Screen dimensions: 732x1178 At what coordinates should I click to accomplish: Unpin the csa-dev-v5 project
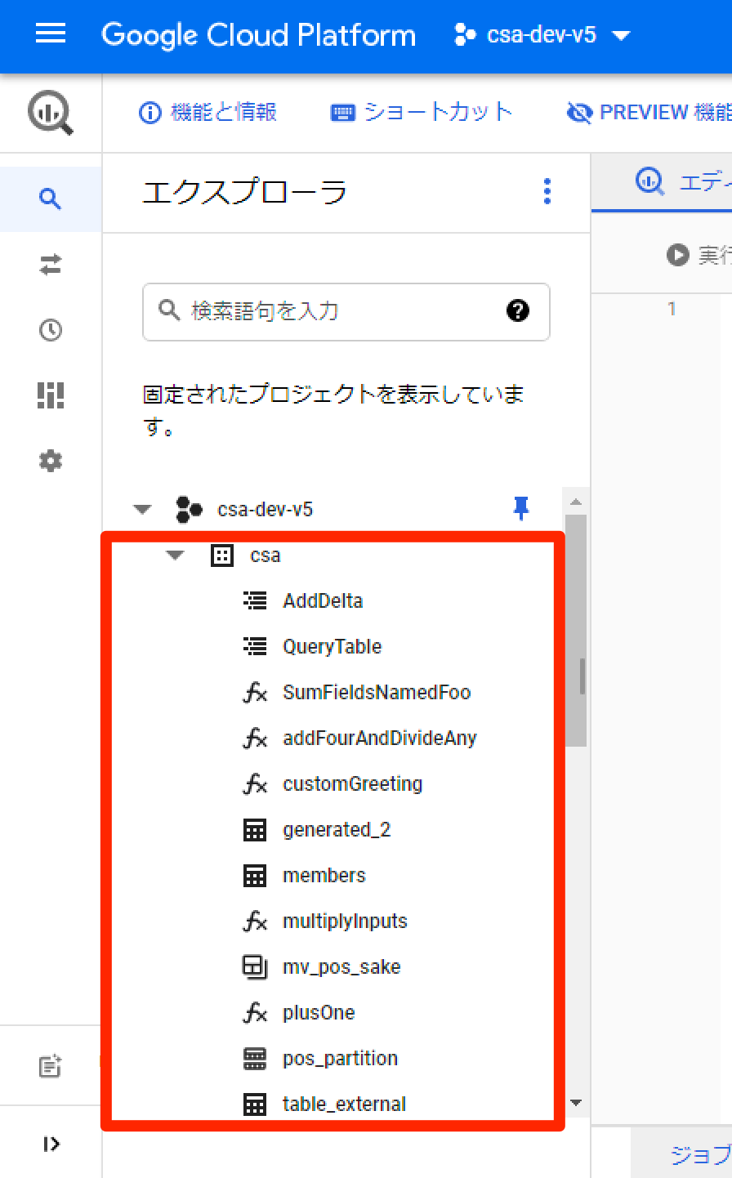pyautogui.click(x=520, y=508)
